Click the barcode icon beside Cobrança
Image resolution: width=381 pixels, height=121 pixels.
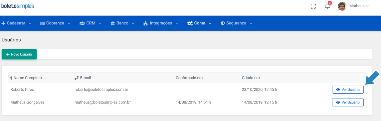click(x=43, y=23)
